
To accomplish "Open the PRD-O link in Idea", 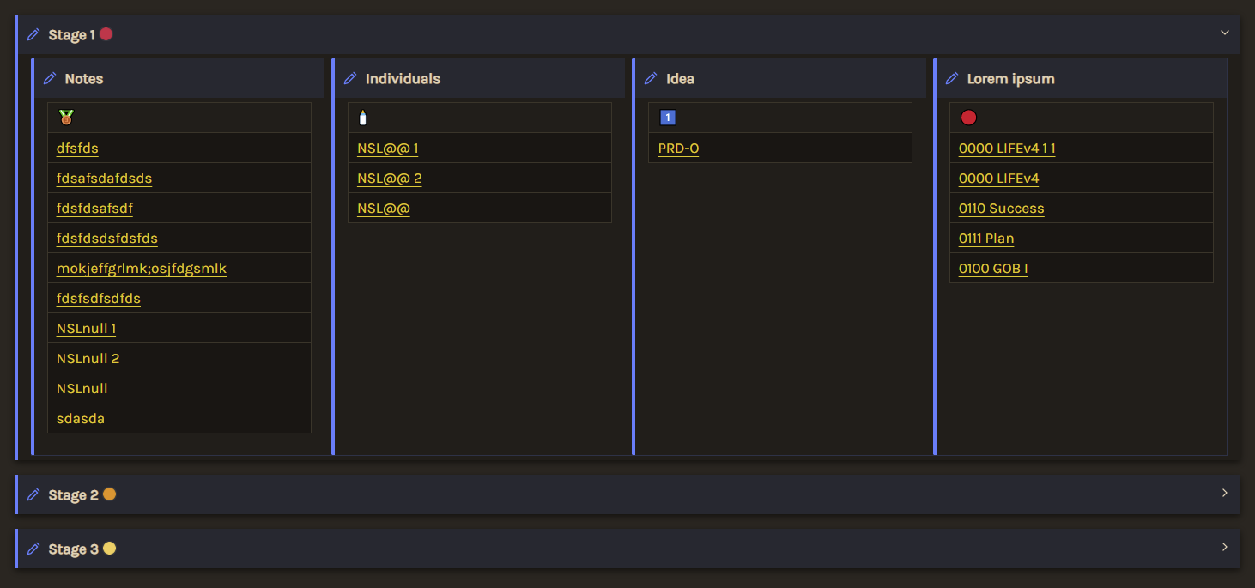I will [x=678, y=149].
